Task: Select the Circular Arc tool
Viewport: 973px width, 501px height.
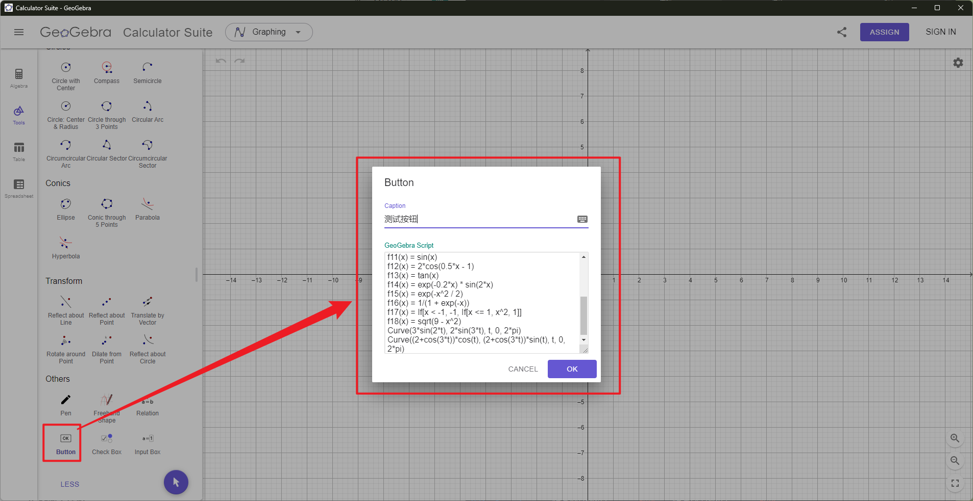Action: point(148,112)
